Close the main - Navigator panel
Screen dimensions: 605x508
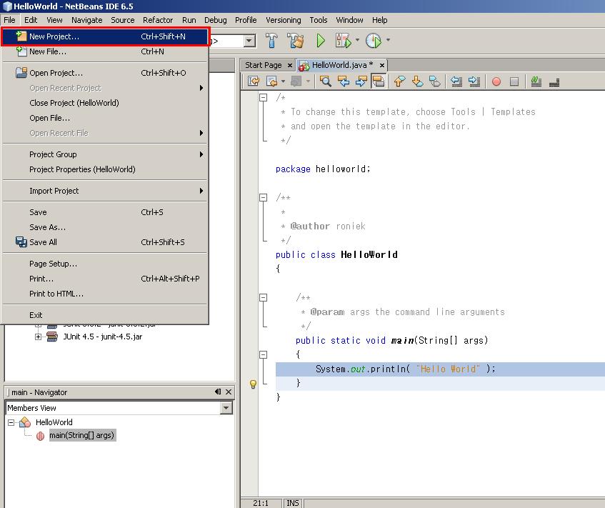[x=229, y=392]
